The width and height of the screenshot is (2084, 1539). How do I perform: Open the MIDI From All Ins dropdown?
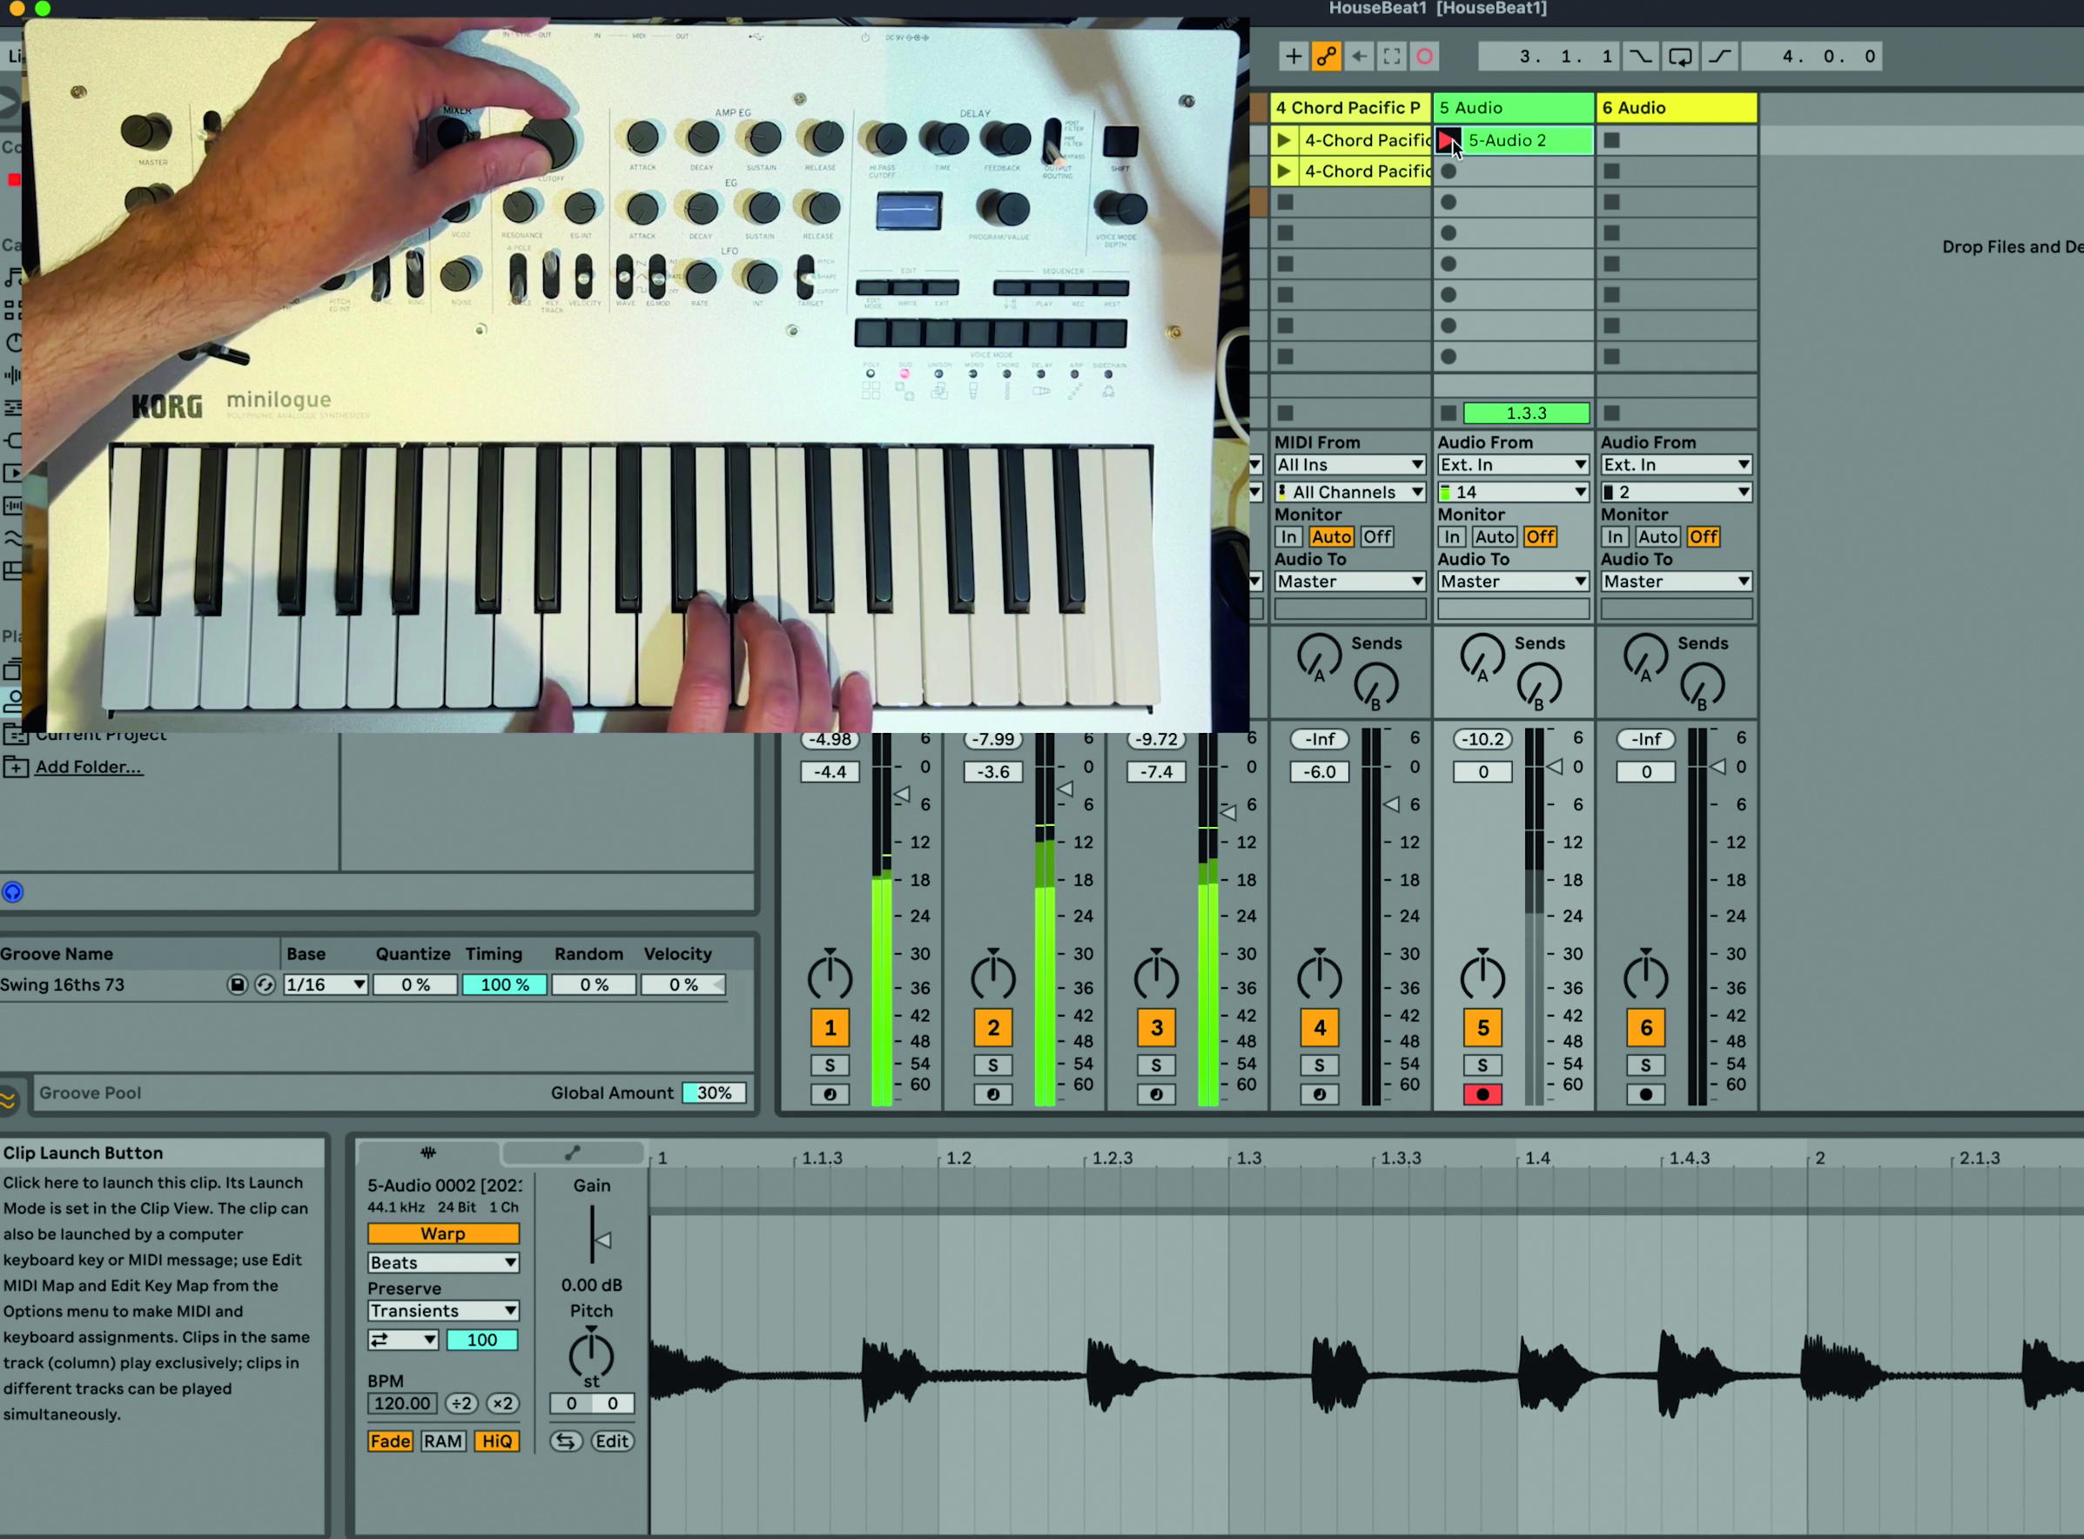[x=1350, y=465]
